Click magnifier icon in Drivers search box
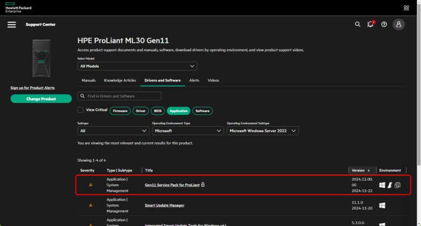 (x=83, y=96)
